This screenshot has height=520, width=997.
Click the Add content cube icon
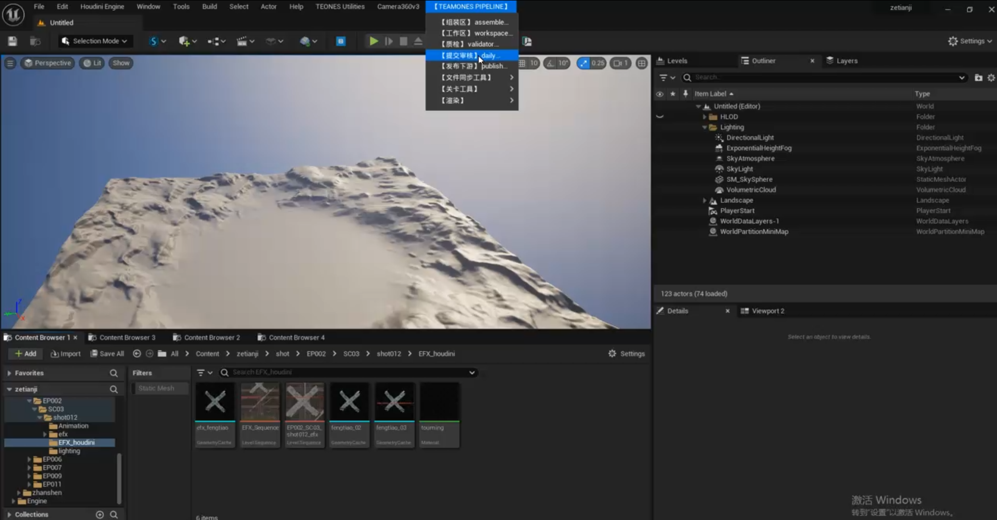(x=184, y=41)
